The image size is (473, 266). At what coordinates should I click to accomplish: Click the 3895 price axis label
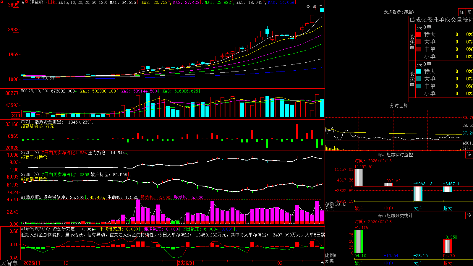click(13, 5)
